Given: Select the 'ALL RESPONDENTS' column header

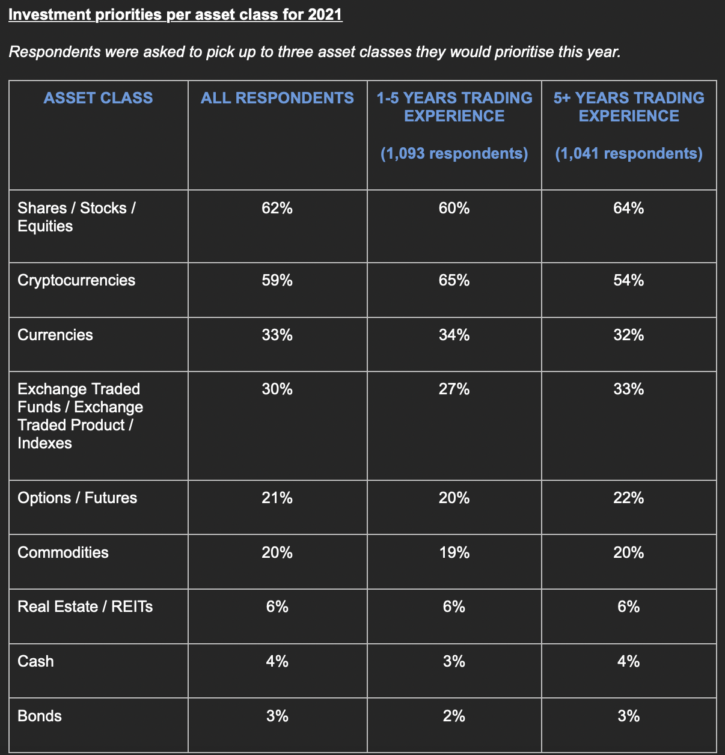Looking at the screenshot, I should click(277, 98).
